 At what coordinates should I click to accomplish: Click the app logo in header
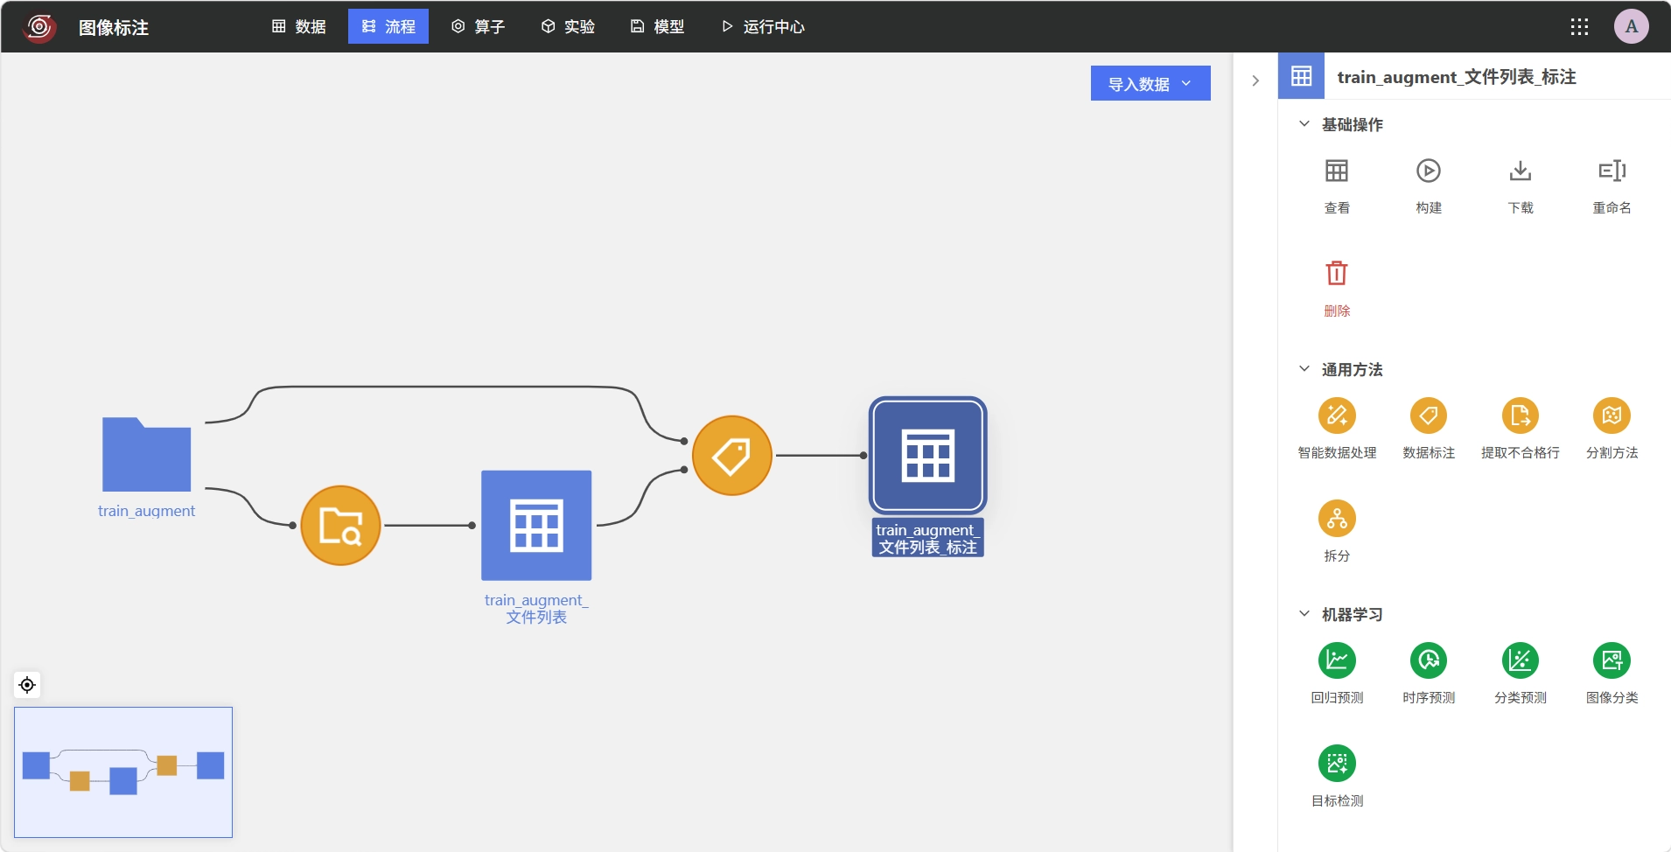tap(39, 26)
